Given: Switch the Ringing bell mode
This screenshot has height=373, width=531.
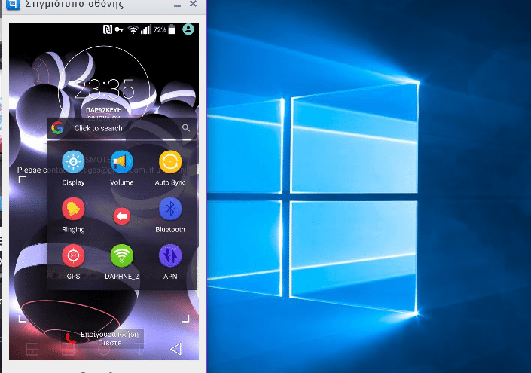Looking at the screenshot, I should 73,209.
